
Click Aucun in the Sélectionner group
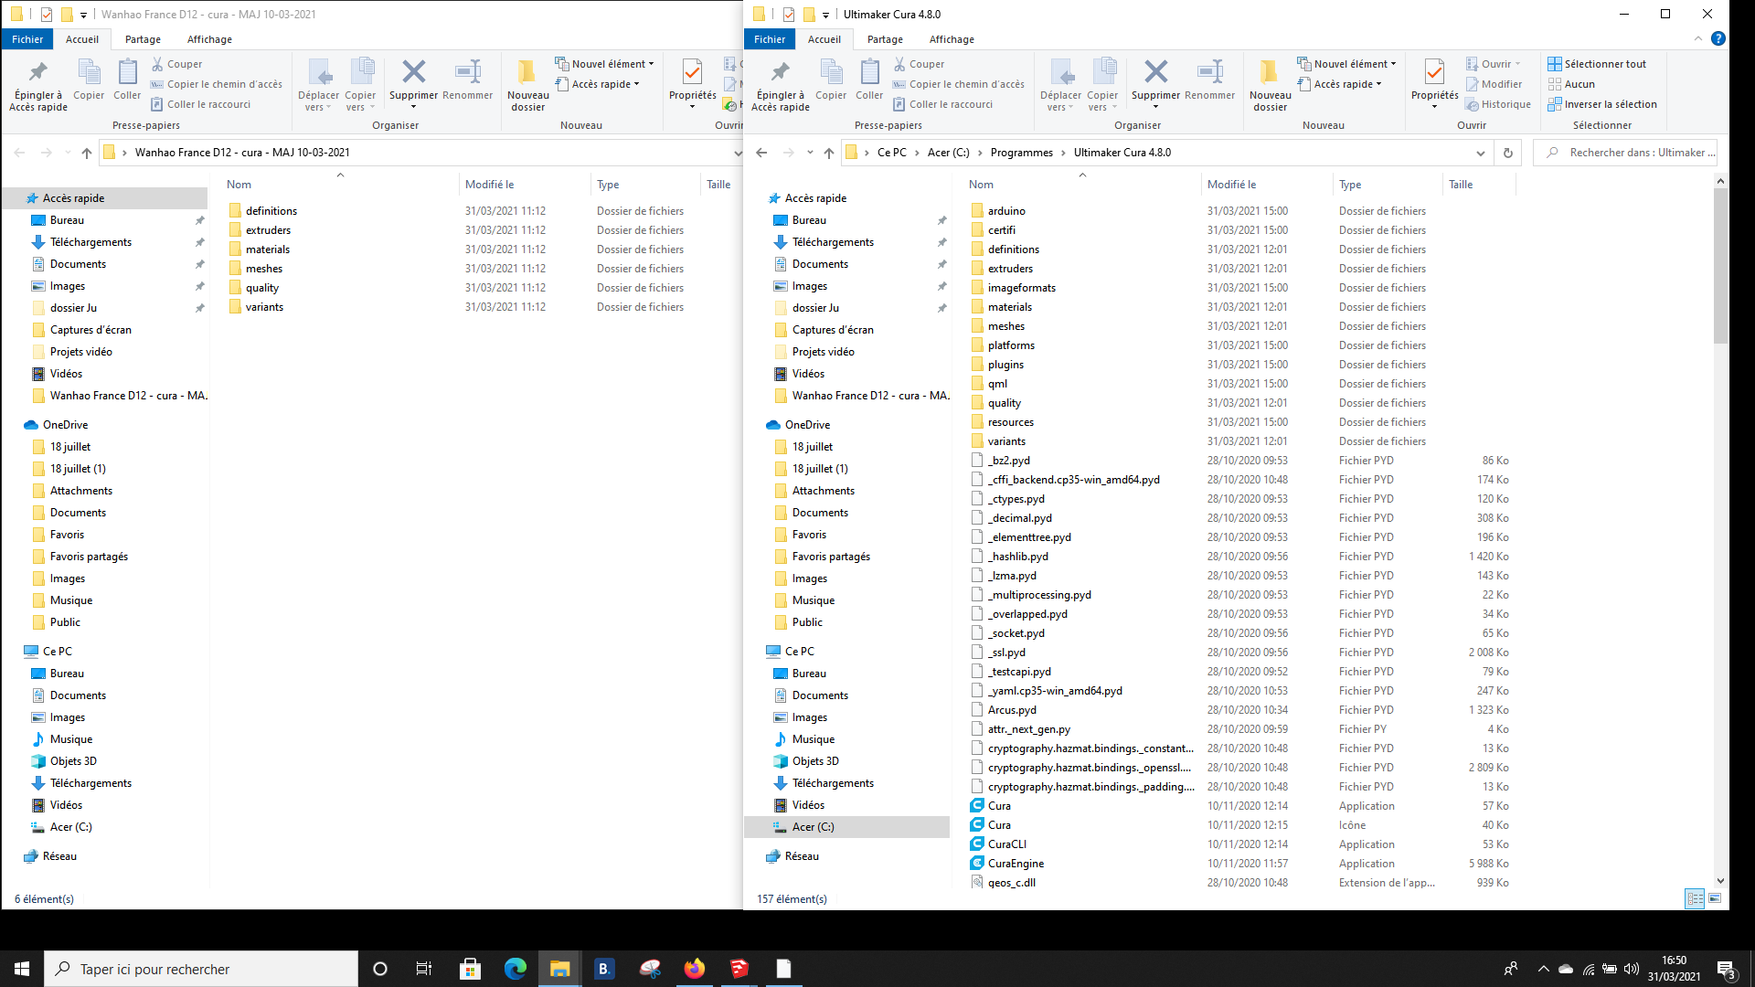(x=1571, y=84)
